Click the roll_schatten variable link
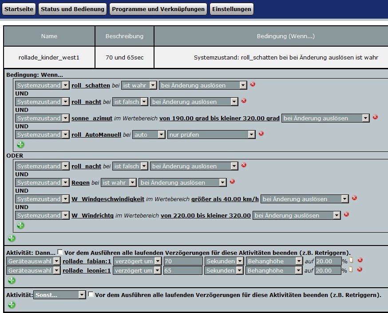Screen dimensions: 388x313 point(91,85)
